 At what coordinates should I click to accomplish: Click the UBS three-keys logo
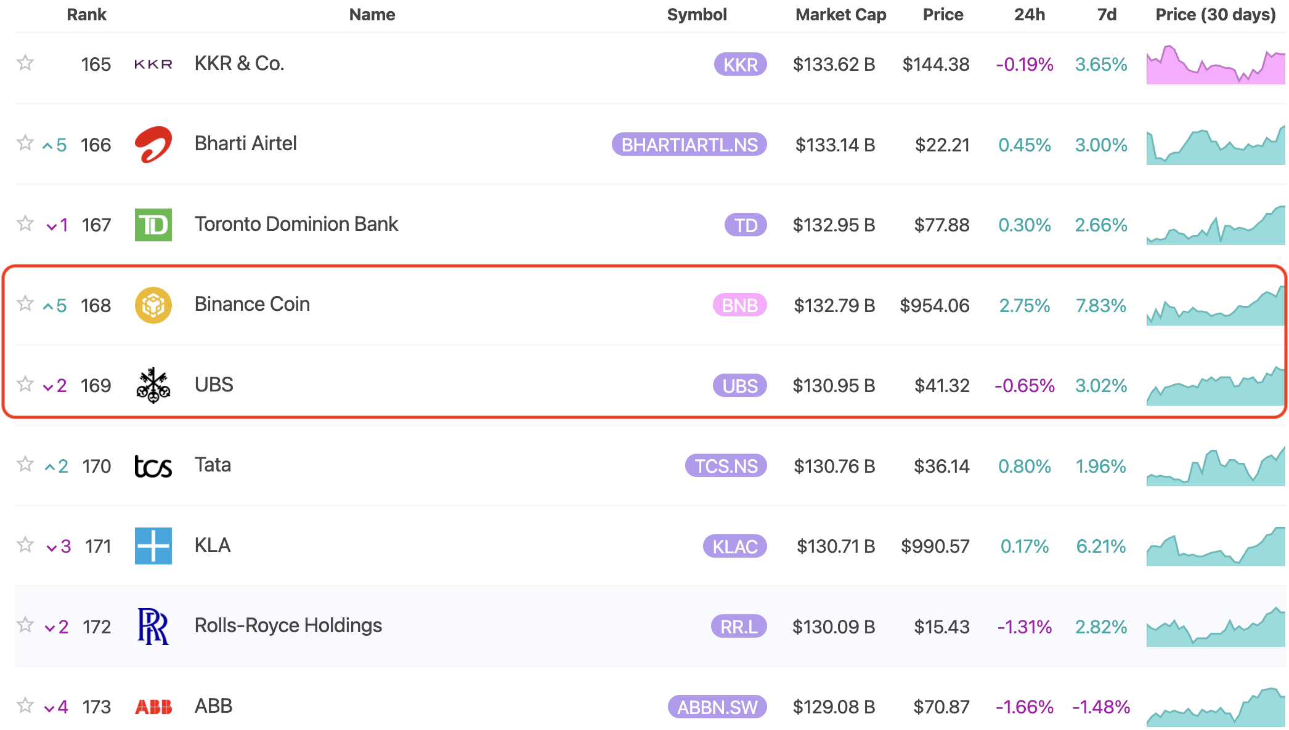(153, 385)
